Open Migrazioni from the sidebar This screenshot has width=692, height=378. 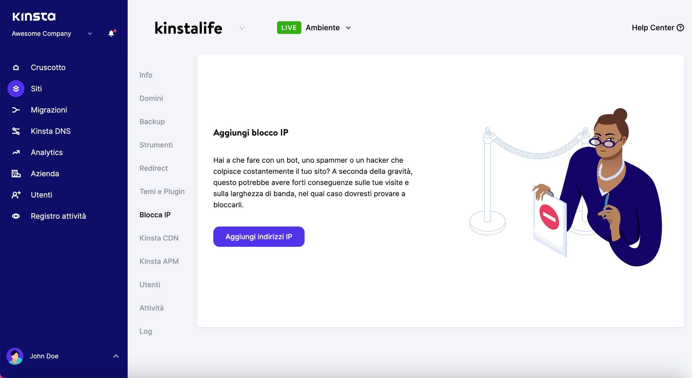pyautogui.click(x=49, y=110)
